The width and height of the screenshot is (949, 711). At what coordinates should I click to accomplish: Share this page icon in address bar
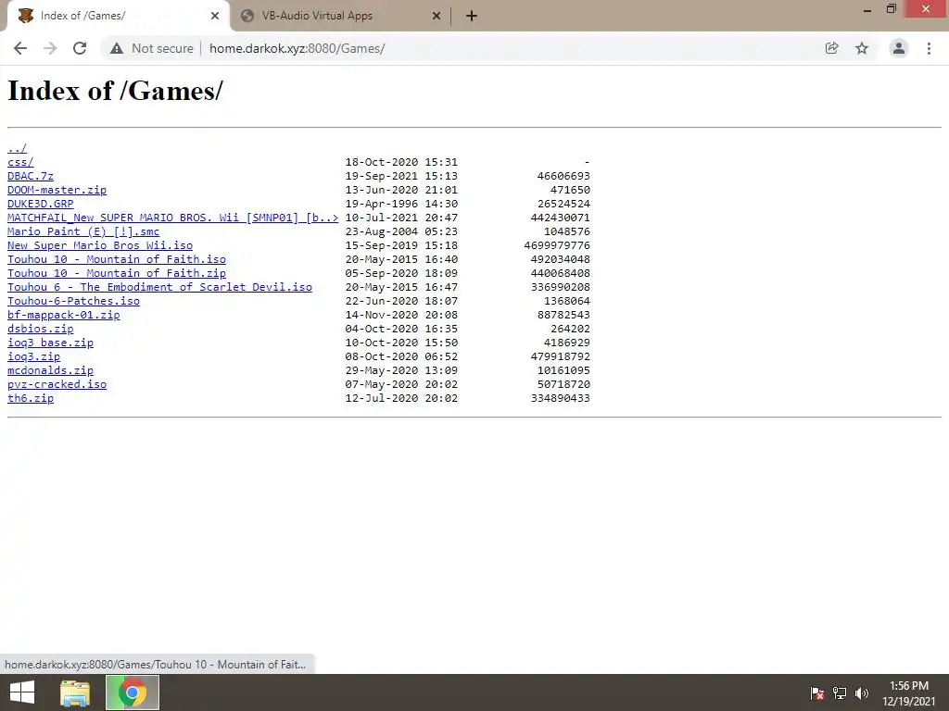[x=831, y=48]
